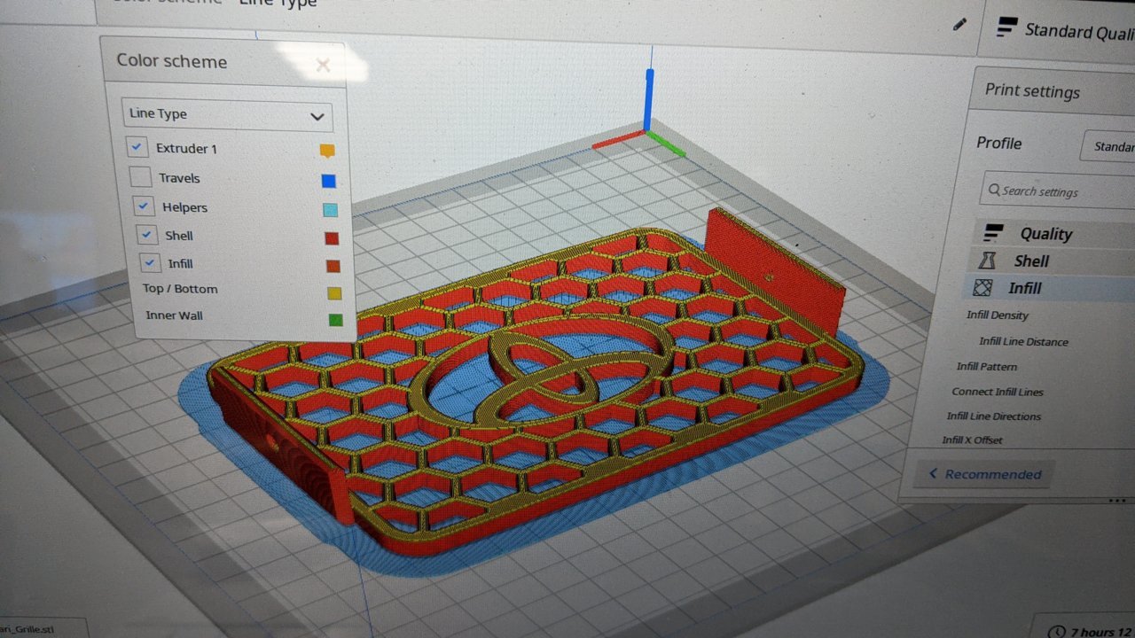Select the Infill X Offset setting
The image size is (1135, 638).
pyautogui.click(x=972, y=440)
